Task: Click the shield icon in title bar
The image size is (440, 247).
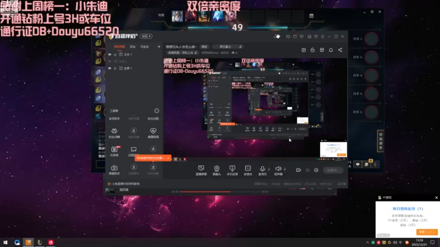Action: (x=301, y=36)
